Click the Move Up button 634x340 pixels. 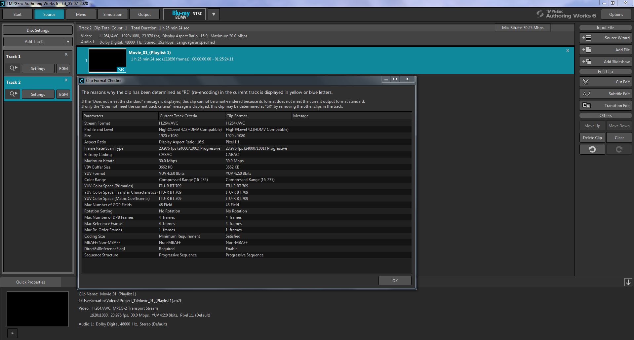coord(592,126)
